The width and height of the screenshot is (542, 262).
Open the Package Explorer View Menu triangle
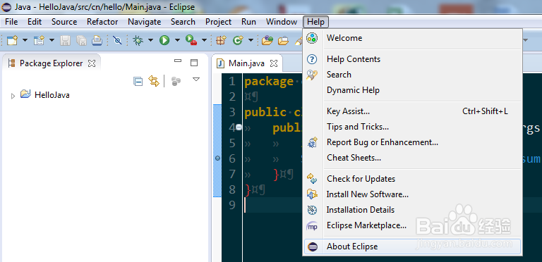pos(196,80)
